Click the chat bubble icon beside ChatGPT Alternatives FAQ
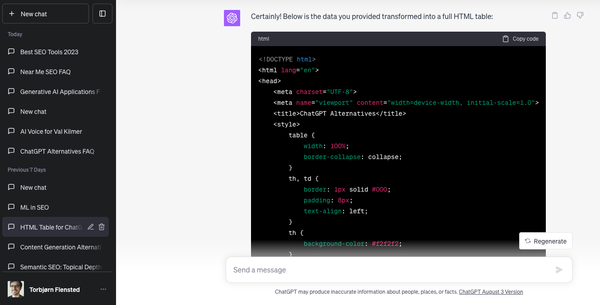600x305 pixels. [11, 151]
